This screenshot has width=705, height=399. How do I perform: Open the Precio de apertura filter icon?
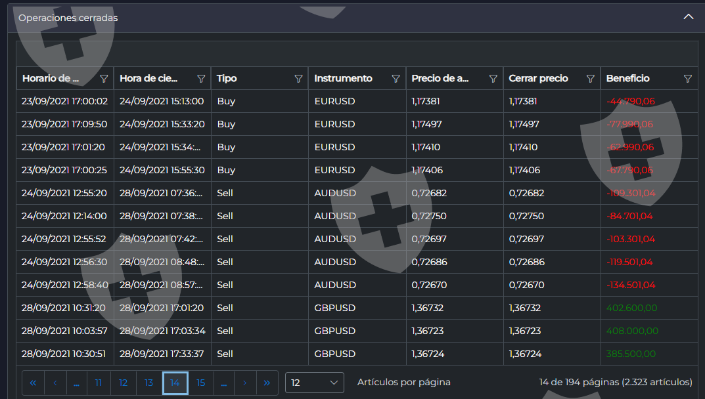pyautogui.click(x=493, y=79)
